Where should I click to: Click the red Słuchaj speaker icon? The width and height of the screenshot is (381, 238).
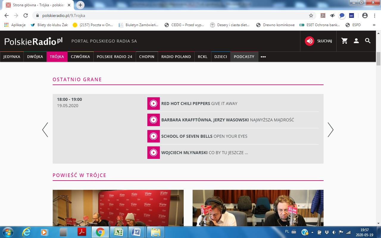310,41
